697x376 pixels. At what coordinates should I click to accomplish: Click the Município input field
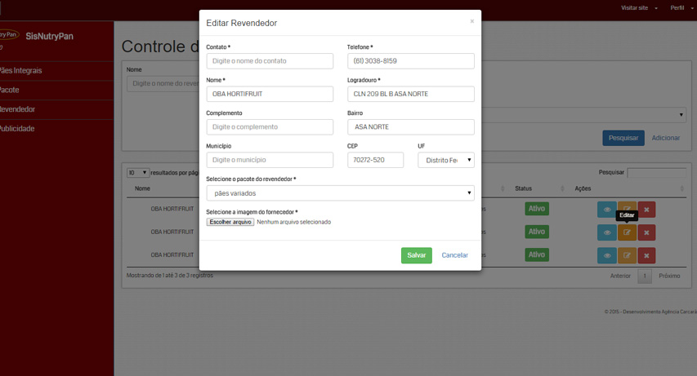[x=270, y=160]
